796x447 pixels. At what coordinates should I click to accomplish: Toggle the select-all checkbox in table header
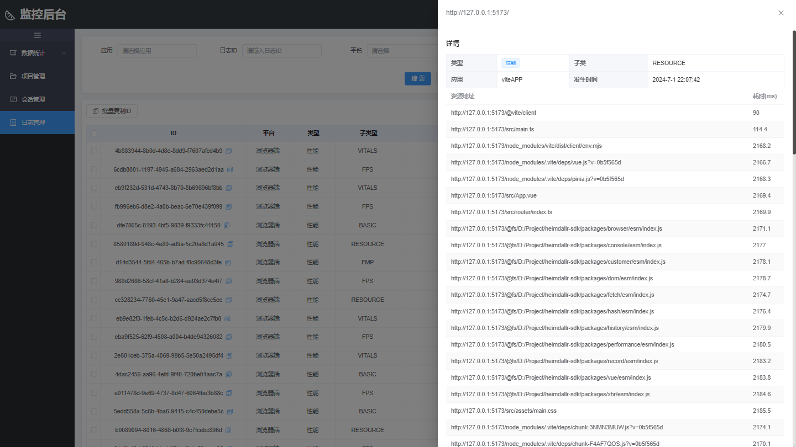[93, 133]
